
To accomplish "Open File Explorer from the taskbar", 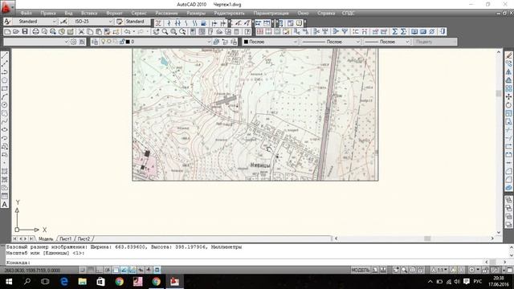I will click(82, 282).
